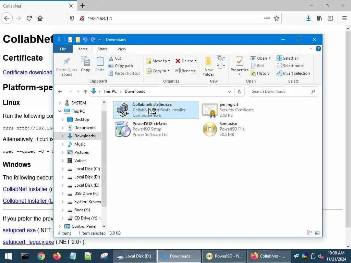This screenshot has width=351, height=263.
Task: Bookmark page with star icon
Action: pyautogui.click(x=277, y=18)
